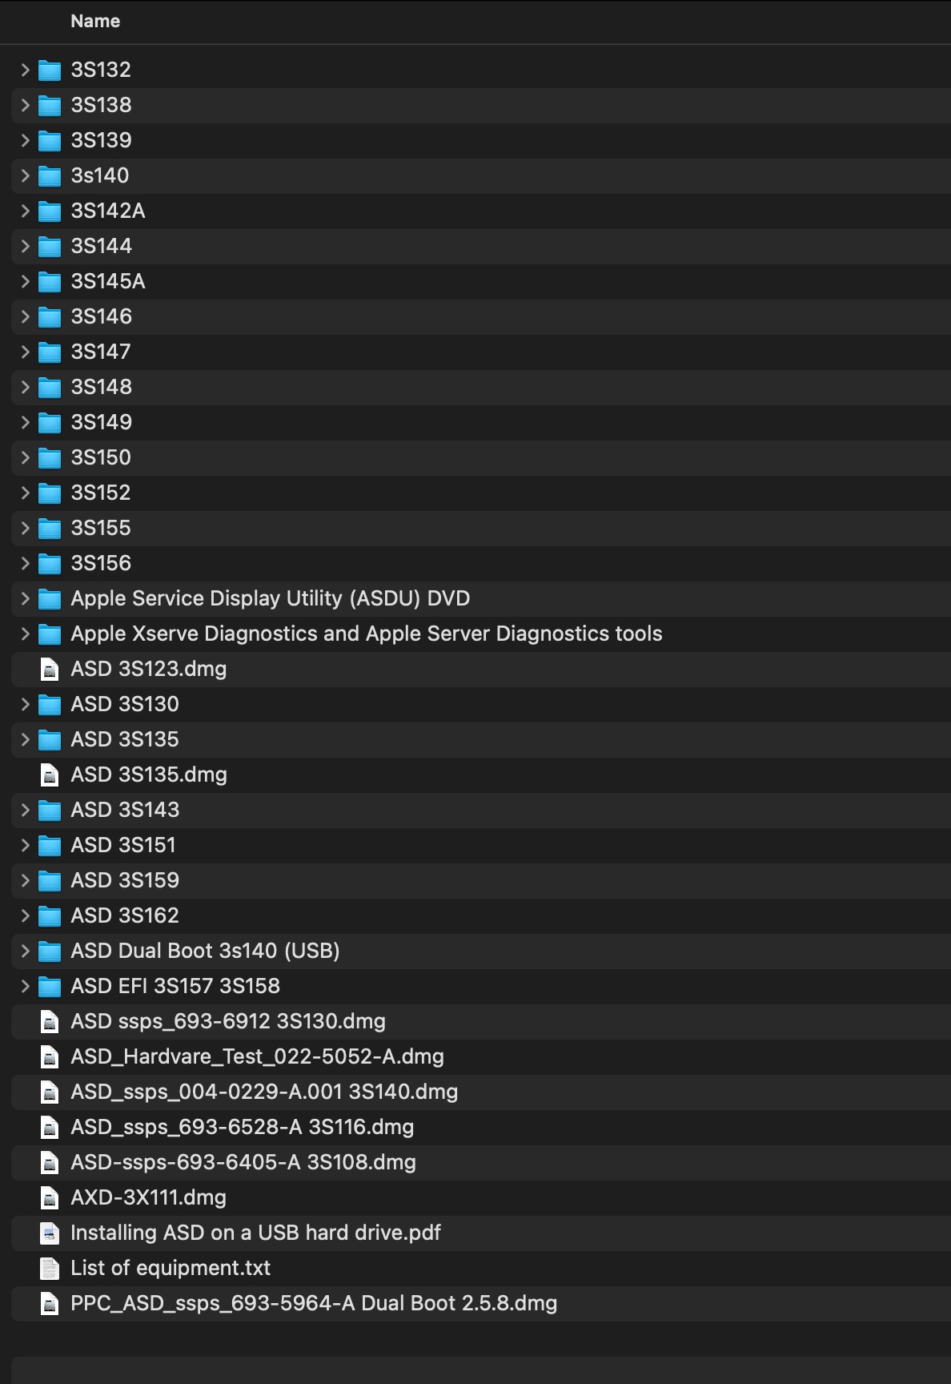Select the 3S150 folder name
This screenshot has width=951, height=1384.
101,458
